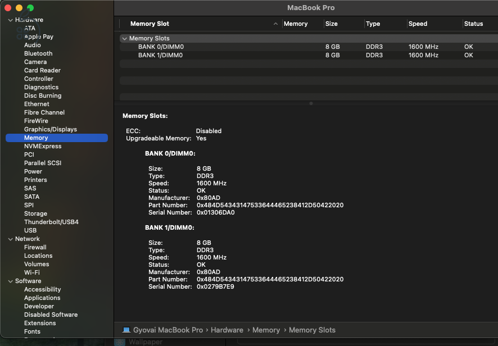Select the BANK 0/DIMM0 table row
The width and height of the screenshot is (498, 346).
[x=309, y=47]
